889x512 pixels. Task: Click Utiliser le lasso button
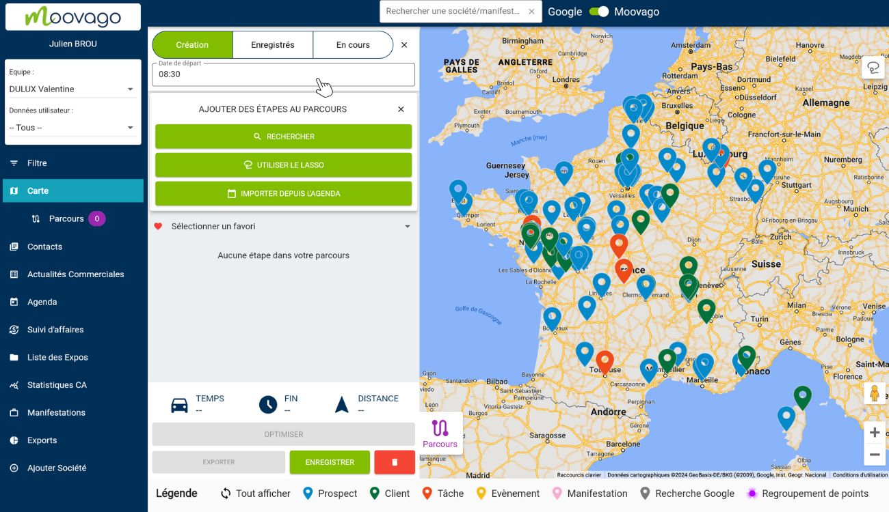[x=283, y=165]
